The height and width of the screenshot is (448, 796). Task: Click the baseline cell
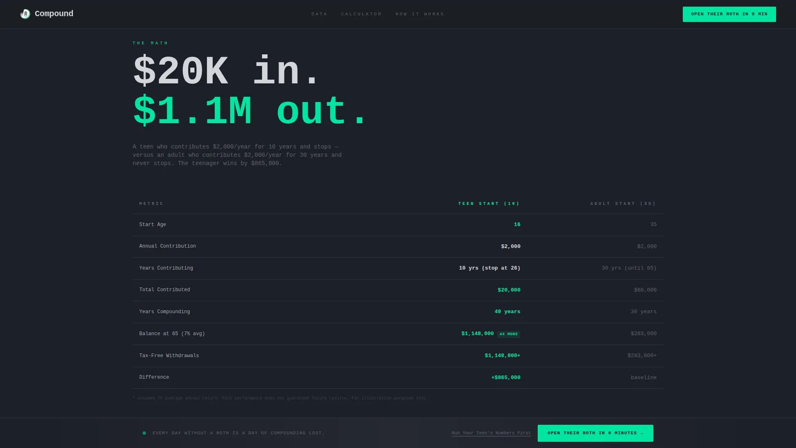643,377
